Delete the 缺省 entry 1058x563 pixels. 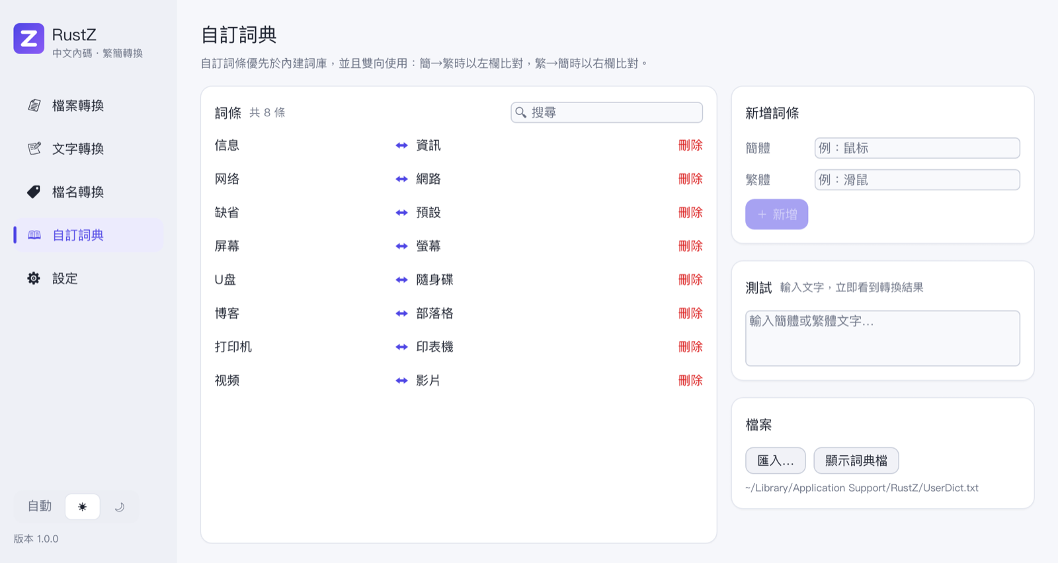click(x=690, y=213)
